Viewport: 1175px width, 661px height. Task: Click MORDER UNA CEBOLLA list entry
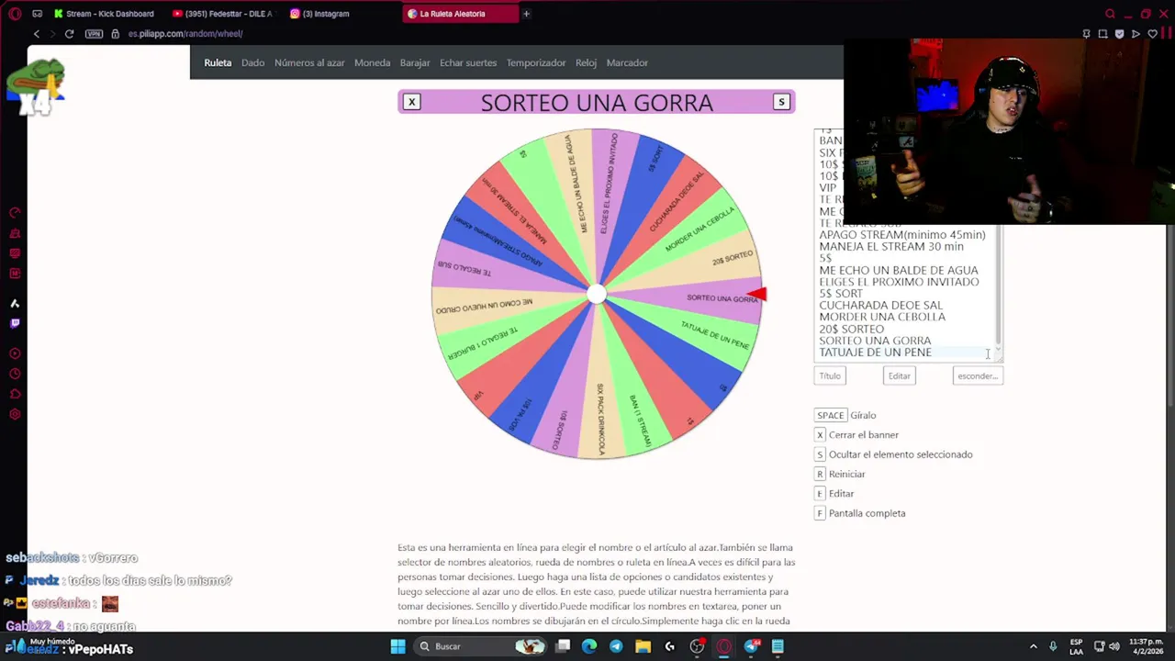point(882,317)
